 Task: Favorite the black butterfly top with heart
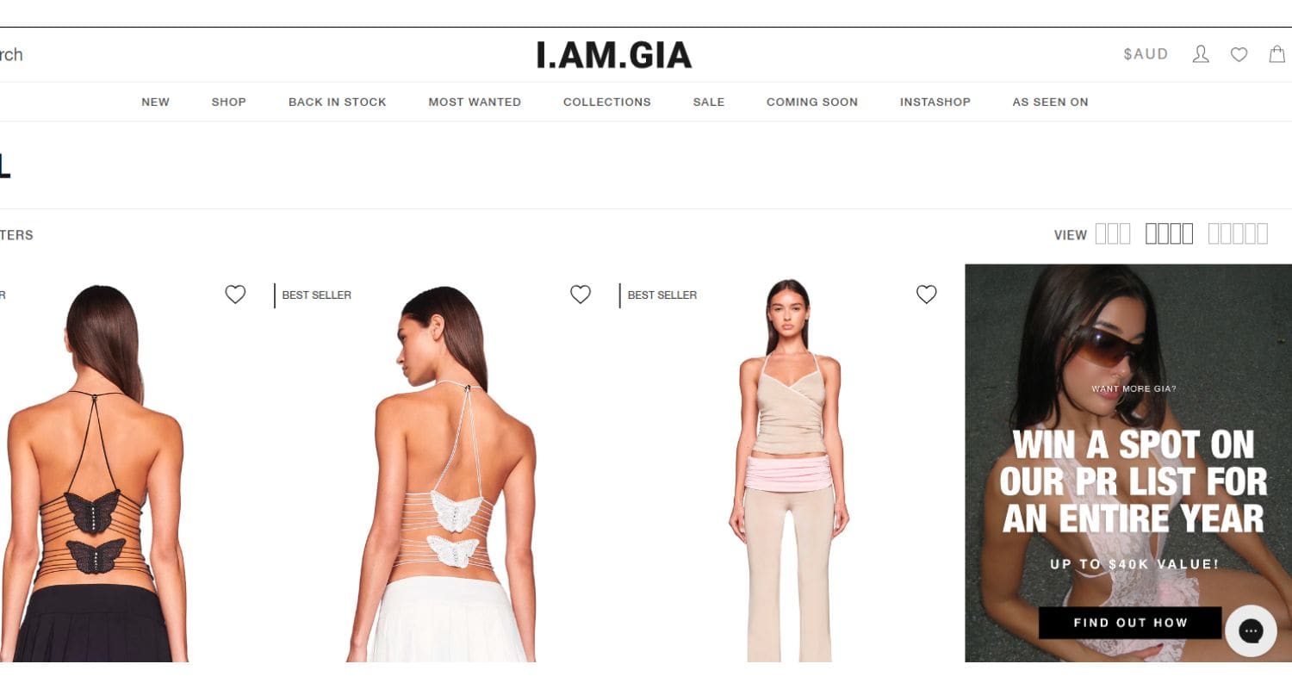click(x=235, y=295)
